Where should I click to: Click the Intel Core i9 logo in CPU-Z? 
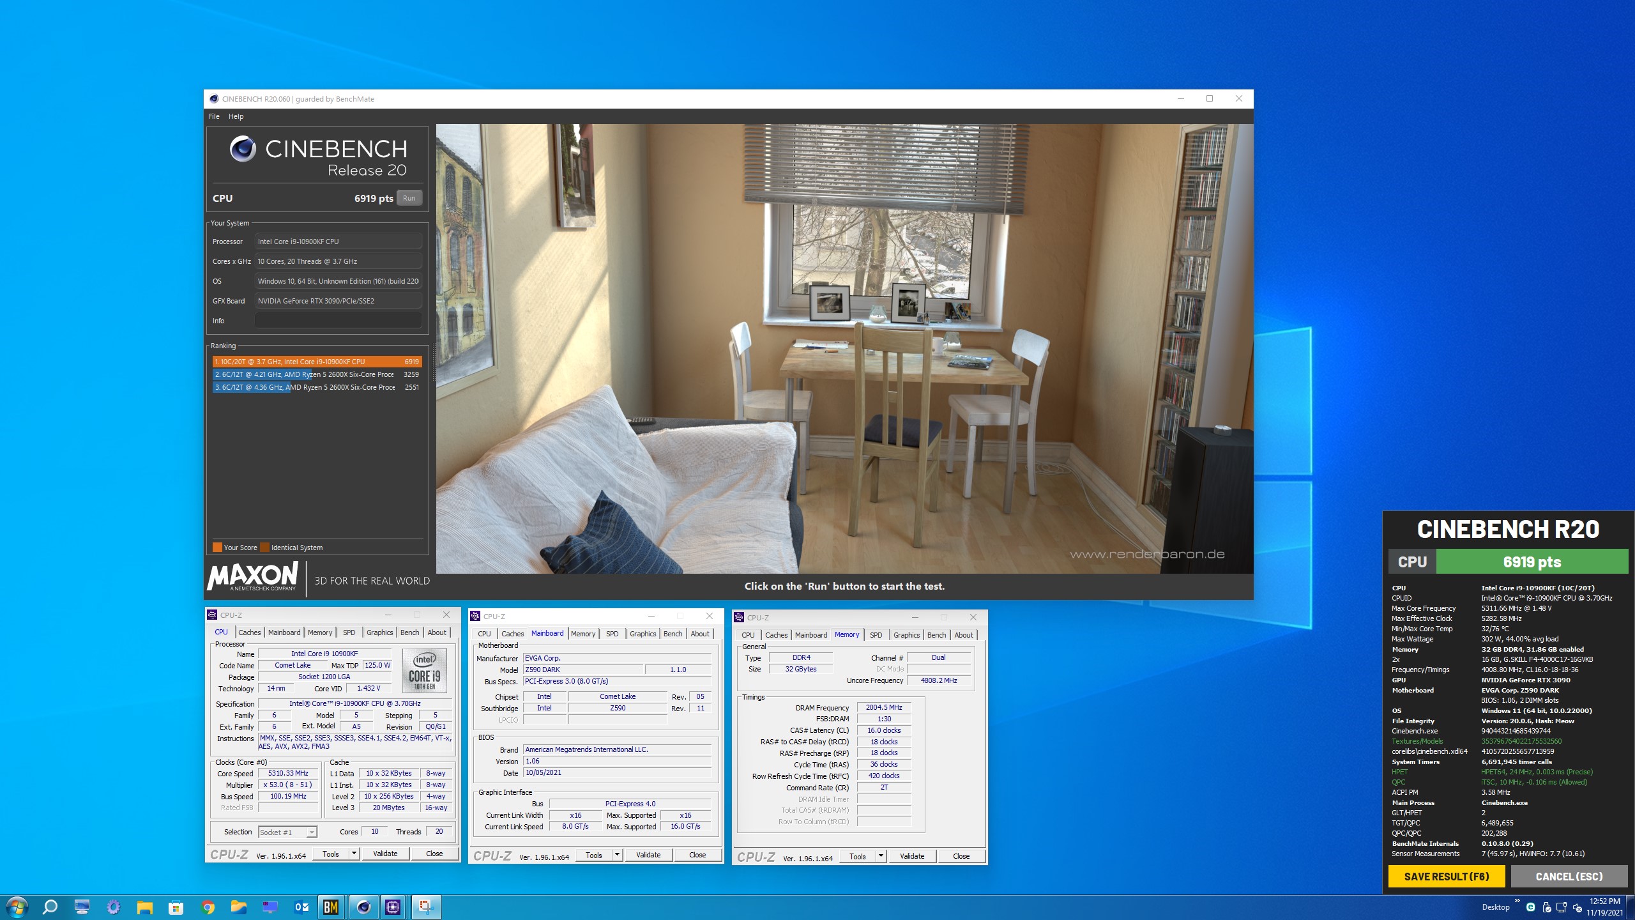pyautogui.click(x=425, y=671)
